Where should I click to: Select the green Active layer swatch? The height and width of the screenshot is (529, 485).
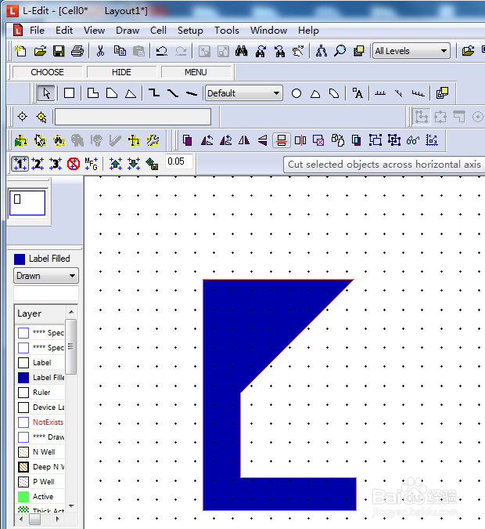click(23, 497)
